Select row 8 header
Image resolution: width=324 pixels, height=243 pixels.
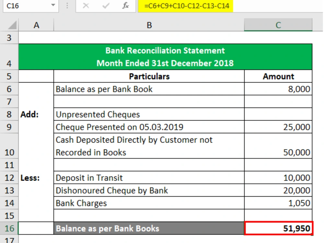coord(9,114)
